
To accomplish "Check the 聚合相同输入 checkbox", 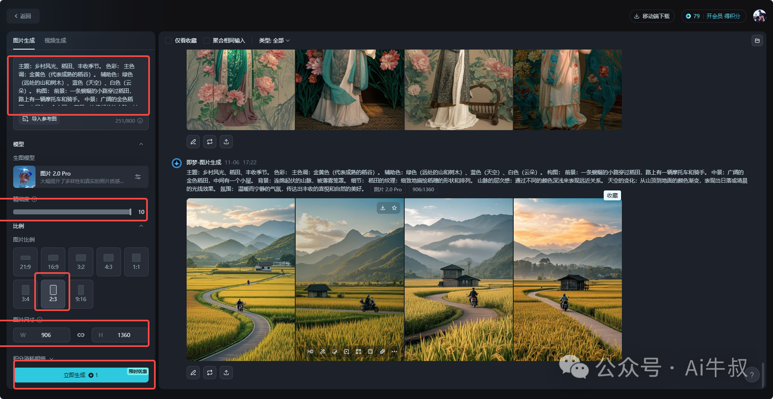I will pos(206,40).
